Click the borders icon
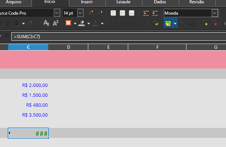 (68, 23)
